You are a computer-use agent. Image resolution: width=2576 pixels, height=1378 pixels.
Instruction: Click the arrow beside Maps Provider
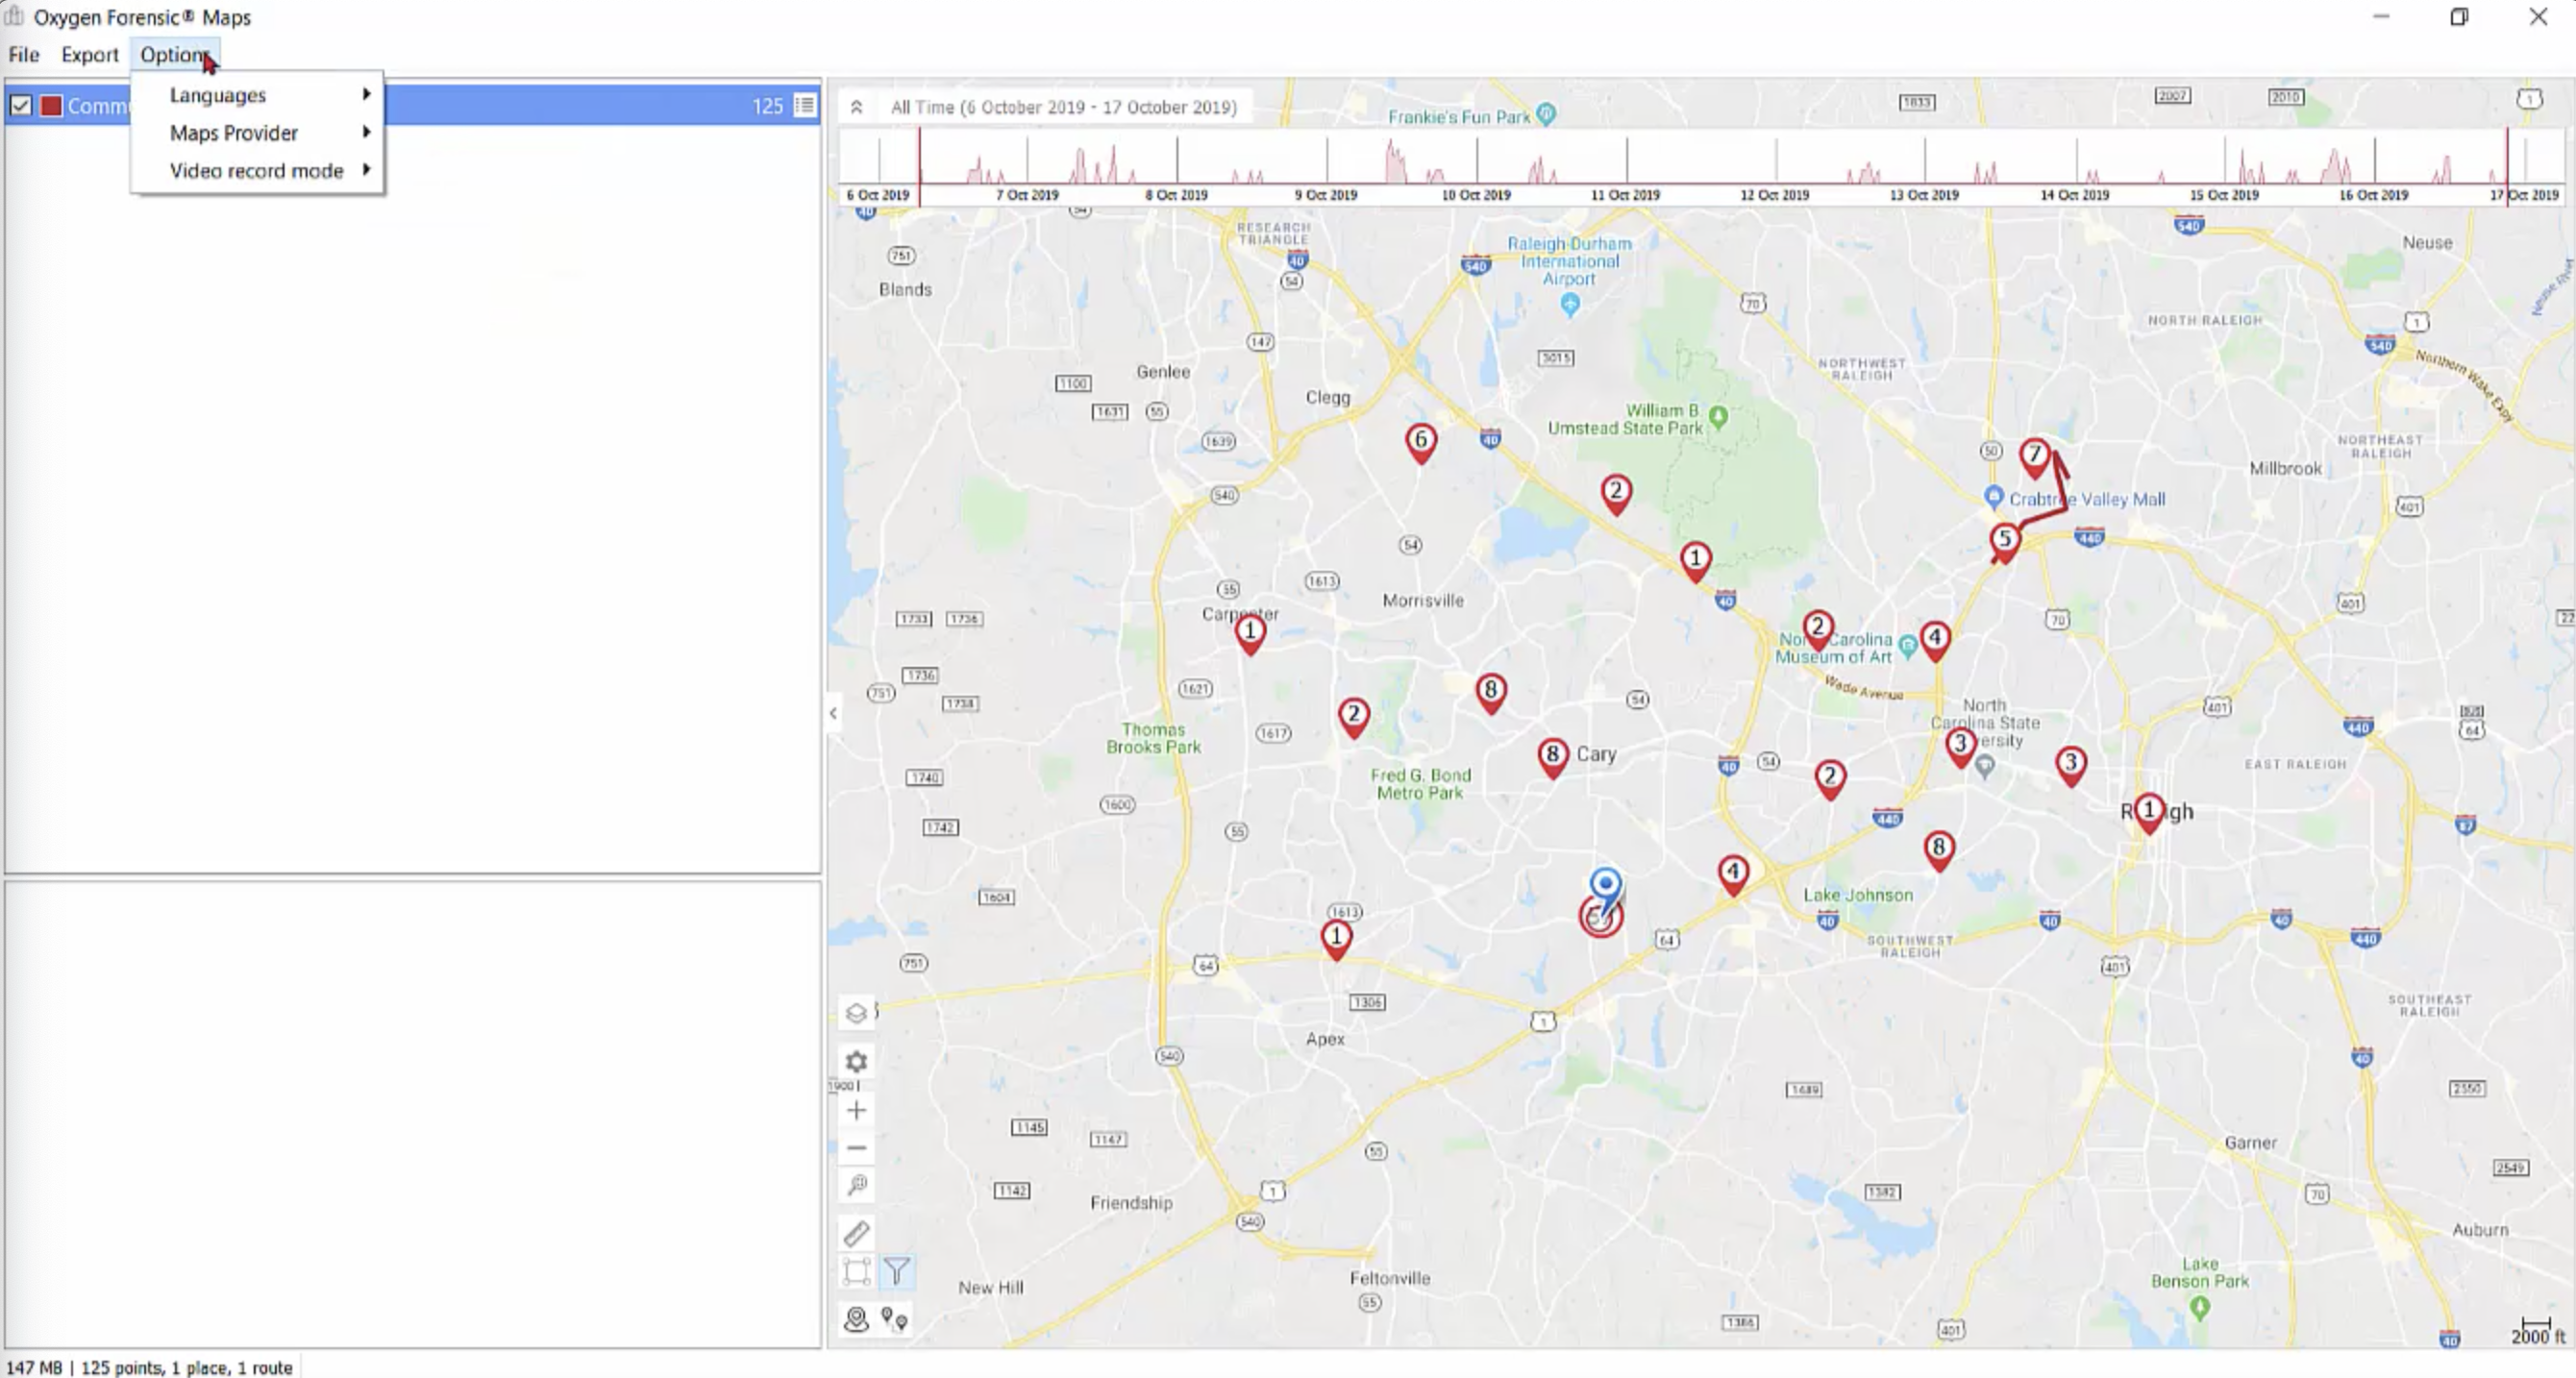(367, 132)
